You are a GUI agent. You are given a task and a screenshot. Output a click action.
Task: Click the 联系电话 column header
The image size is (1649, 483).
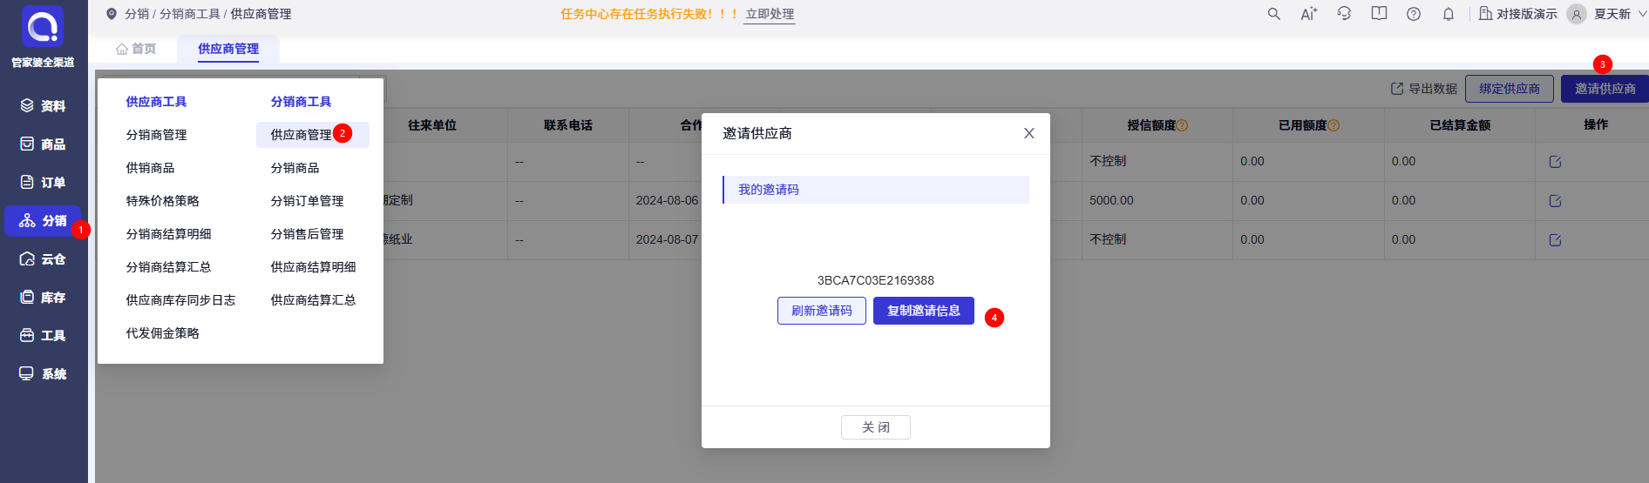coord(568,125)
